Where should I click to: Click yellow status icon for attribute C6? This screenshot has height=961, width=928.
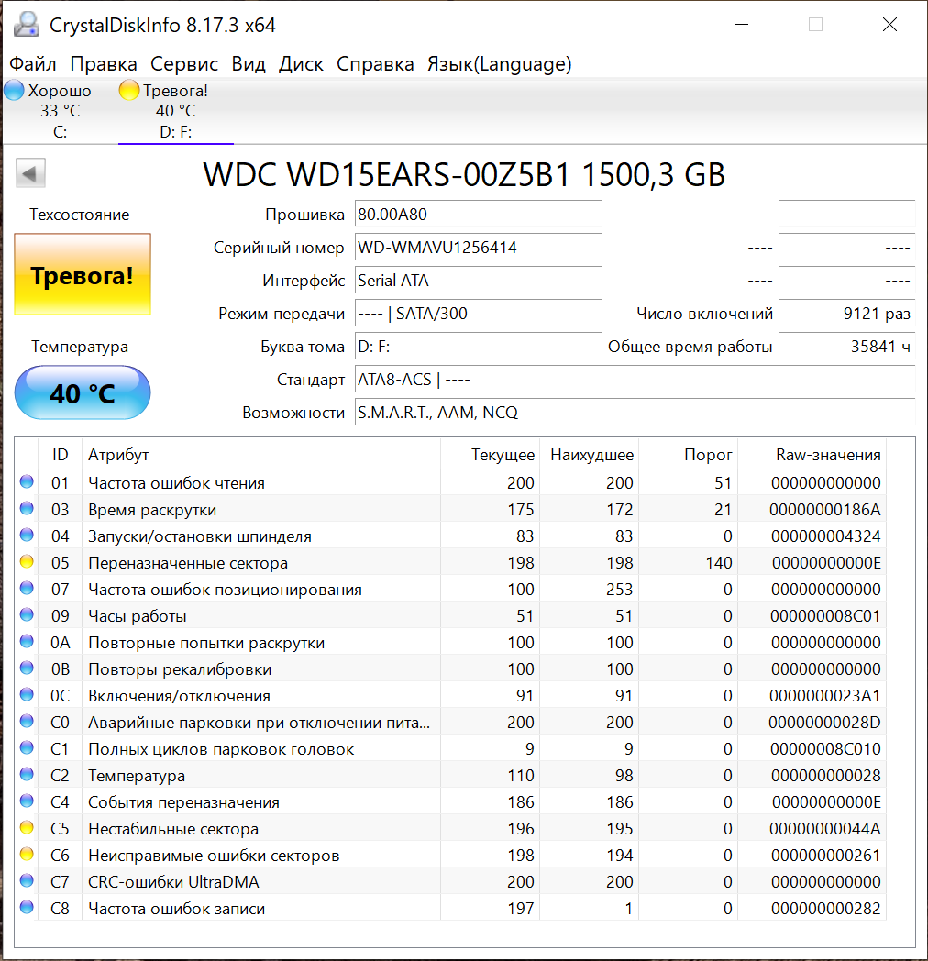[28, 855]
